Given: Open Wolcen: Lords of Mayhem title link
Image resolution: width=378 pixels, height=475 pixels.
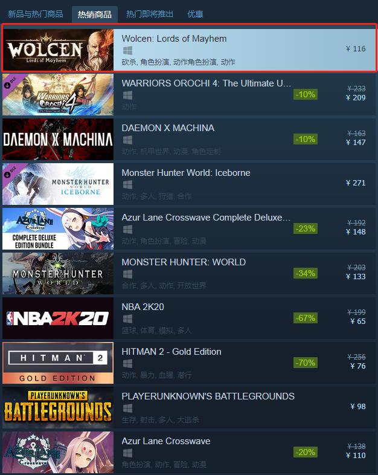Looking at the screenshot, I should (x=174, y=39).
